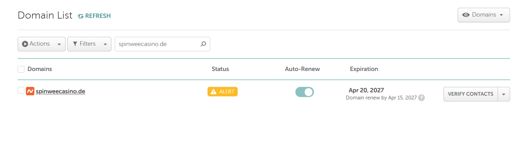524x142 pixels.
Task: Click the eye icon in Domains view button
Action: 466,15
